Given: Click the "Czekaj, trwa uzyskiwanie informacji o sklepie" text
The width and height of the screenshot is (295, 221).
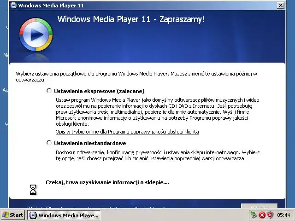Looking at the screenshot, I should 107,182.
